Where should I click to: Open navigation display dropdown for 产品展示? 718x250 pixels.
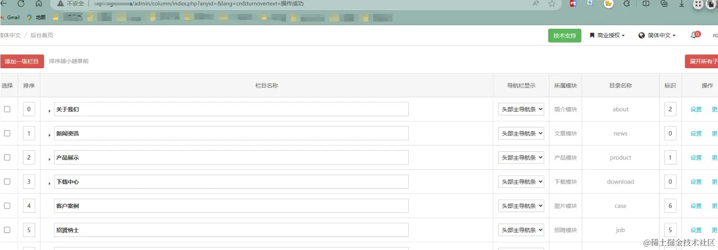point(521,158)
